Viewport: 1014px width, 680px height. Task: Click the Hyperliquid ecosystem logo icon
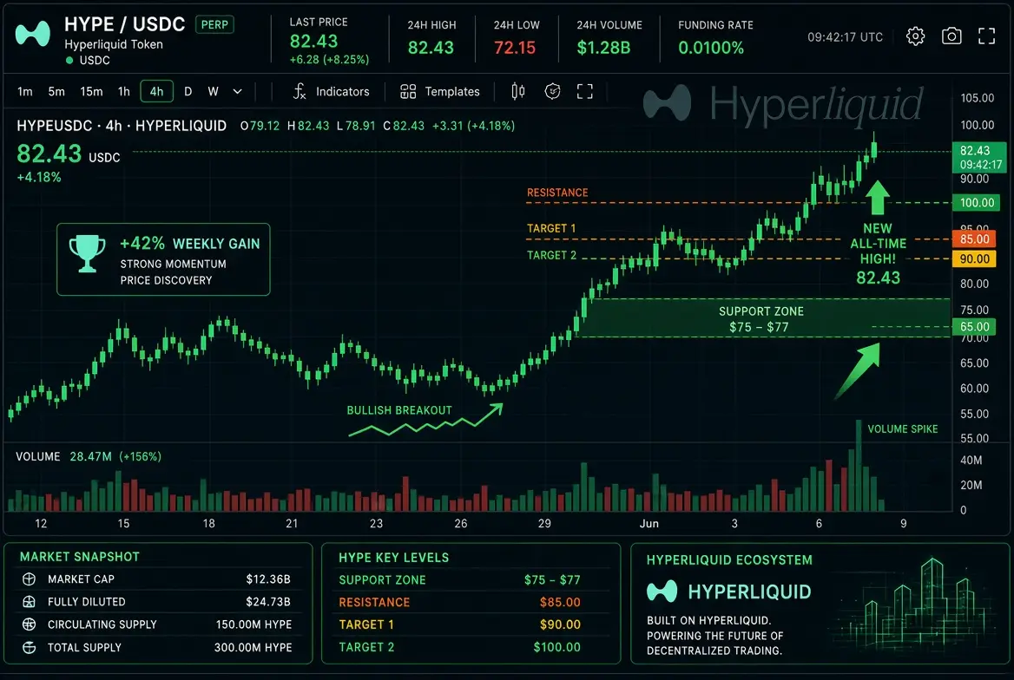tap(662, 592)
